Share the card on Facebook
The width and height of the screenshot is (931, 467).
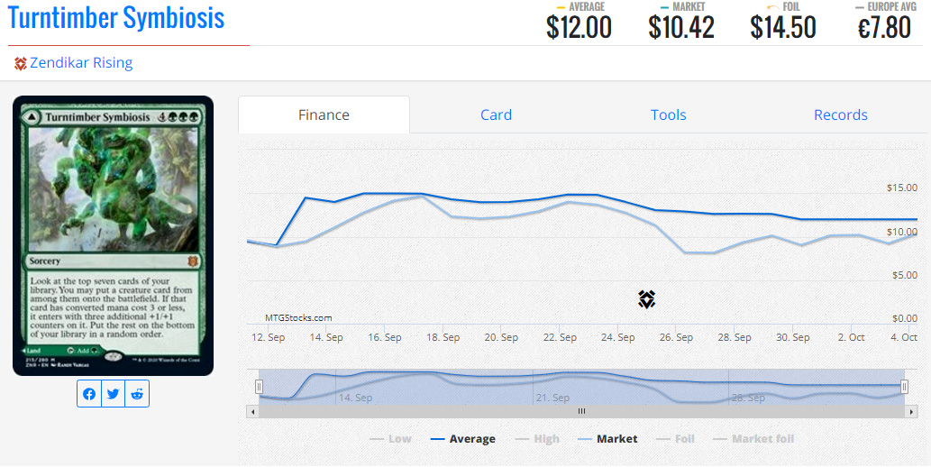(89, 394)
